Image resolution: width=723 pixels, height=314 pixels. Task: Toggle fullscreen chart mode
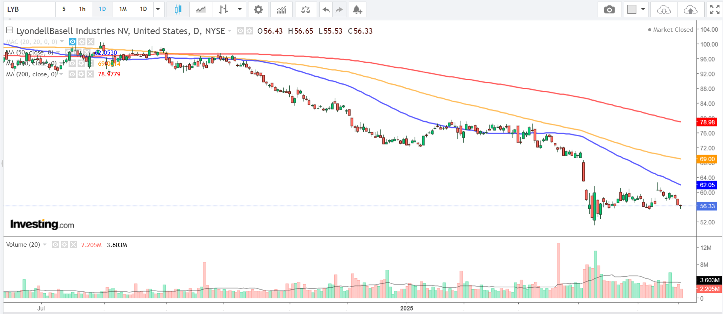(x=715, y=9)
